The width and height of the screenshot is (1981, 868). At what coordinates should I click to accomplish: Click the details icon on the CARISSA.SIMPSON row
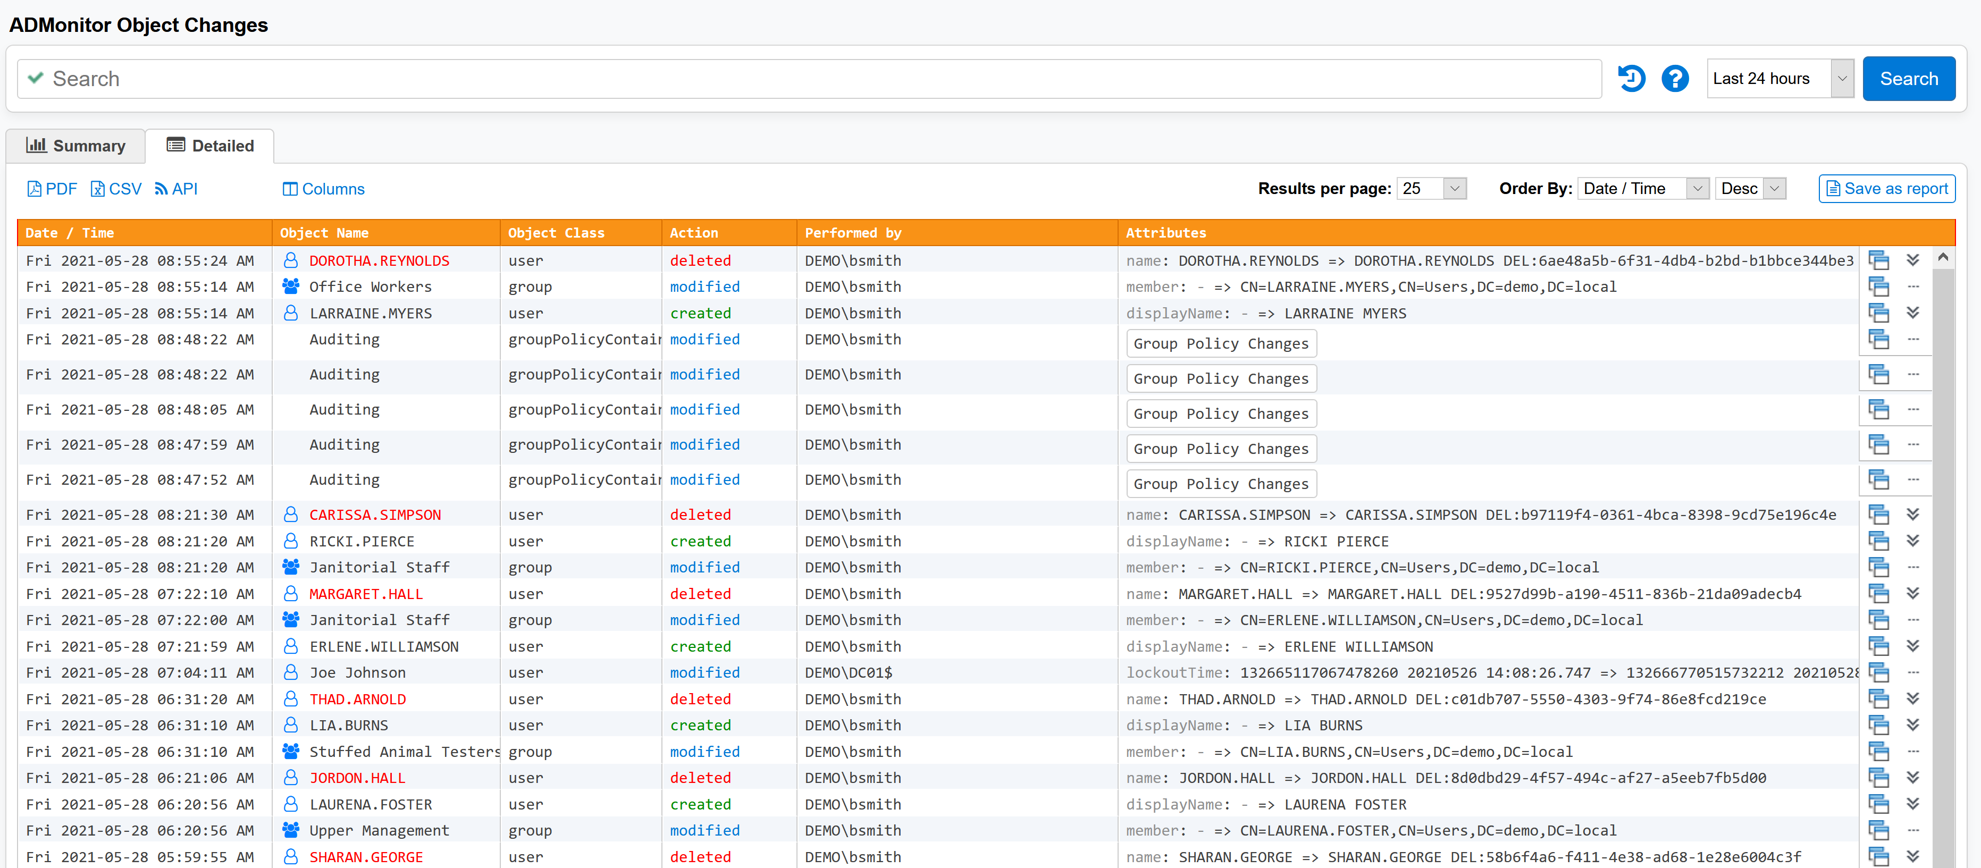click(1878, 515)
